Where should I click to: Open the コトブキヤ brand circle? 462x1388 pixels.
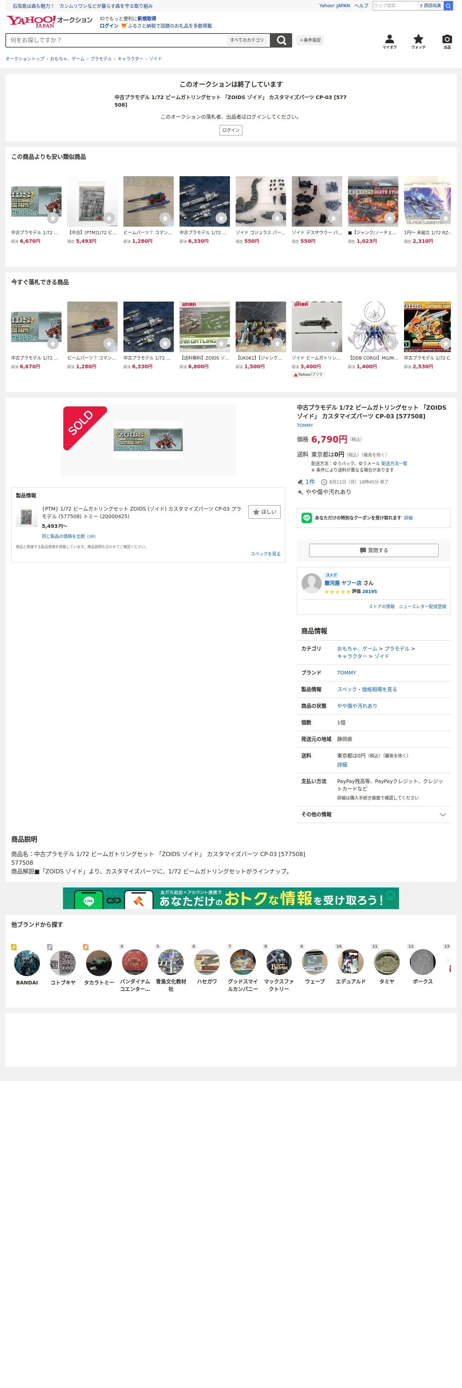pyautogui.click(x=63, y=963)
